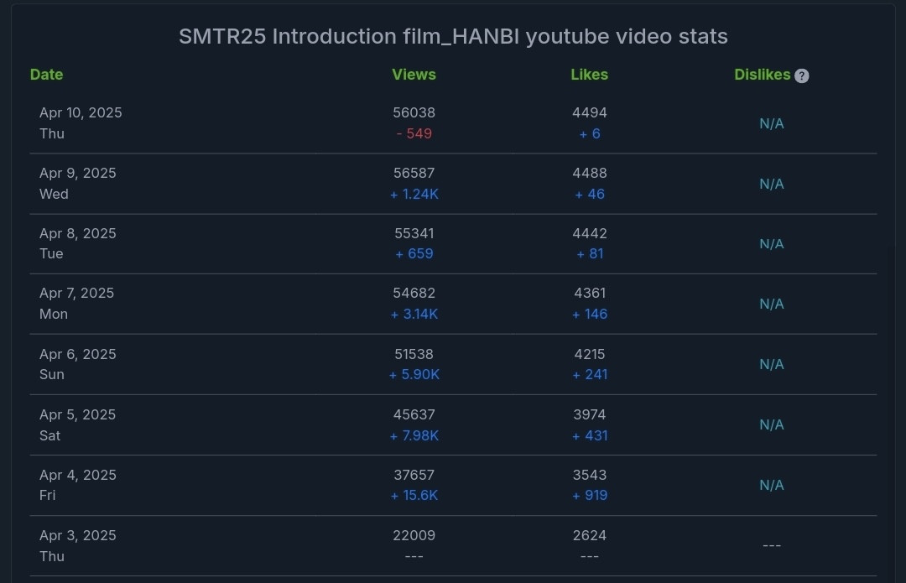Image resolution: width=906 pixels, height=583 pixels.
Task: Click the video stats title heading
Action: coord(453,36)
